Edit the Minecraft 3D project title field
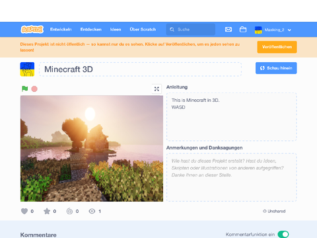This screenshot has height=238, width=317. (141, 69)
